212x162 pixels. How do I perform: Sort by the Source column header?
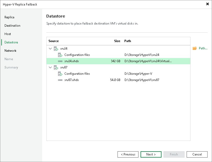pos(54,41)
